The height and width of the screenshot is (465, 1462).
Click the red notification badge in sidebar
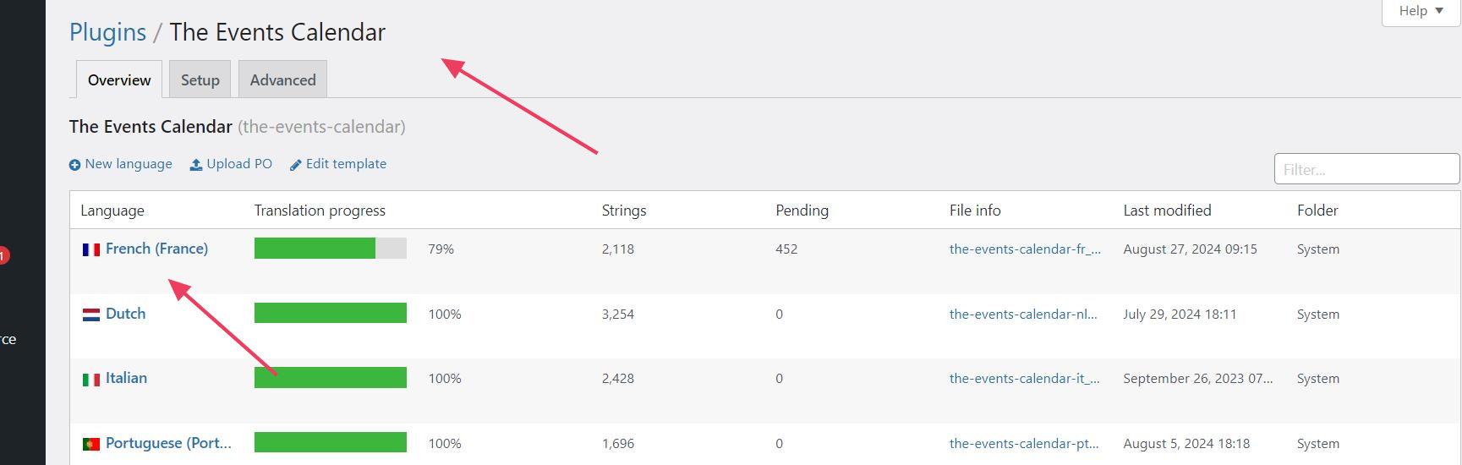(x=3, y=255)
